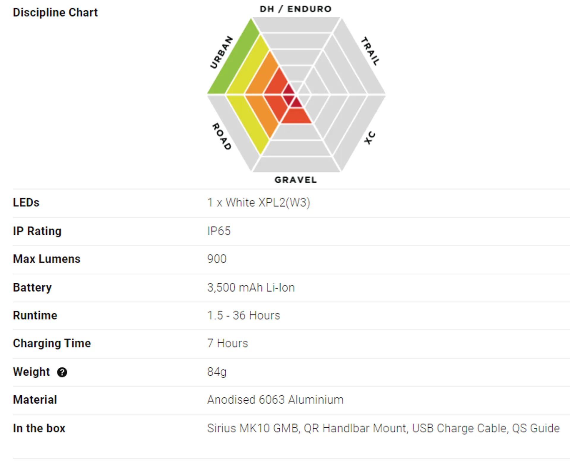Click the Runtime 1.5 - 36 Hours text

(x=244, y=315)
